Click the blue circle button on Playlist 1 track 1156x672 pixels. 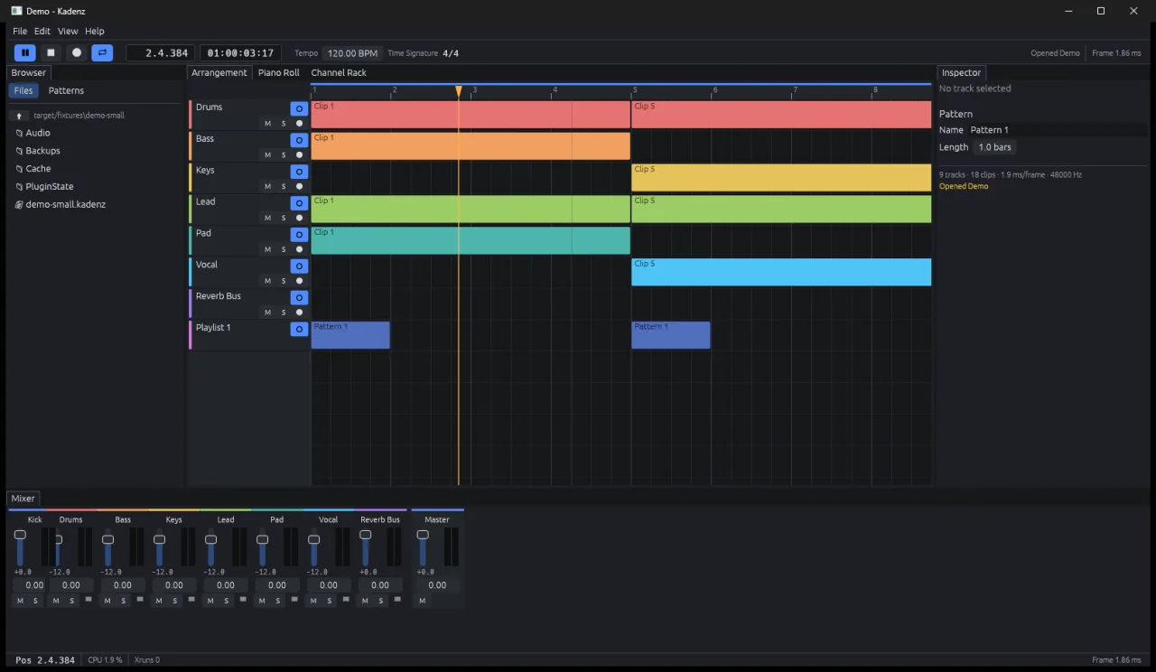pyautogui.click(x=299, y=329)
